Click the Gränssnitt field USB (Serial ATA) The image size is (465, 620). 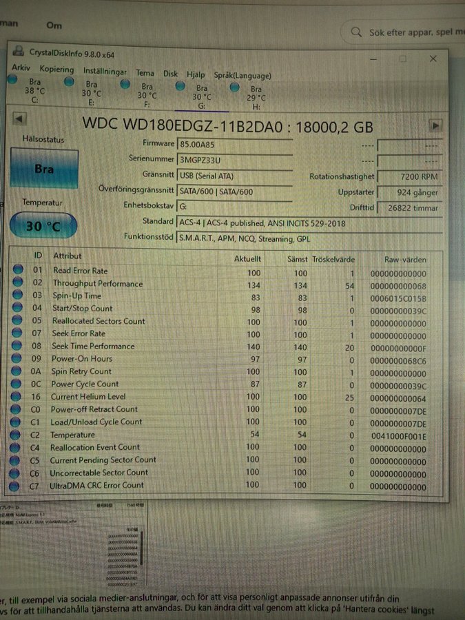235,176
